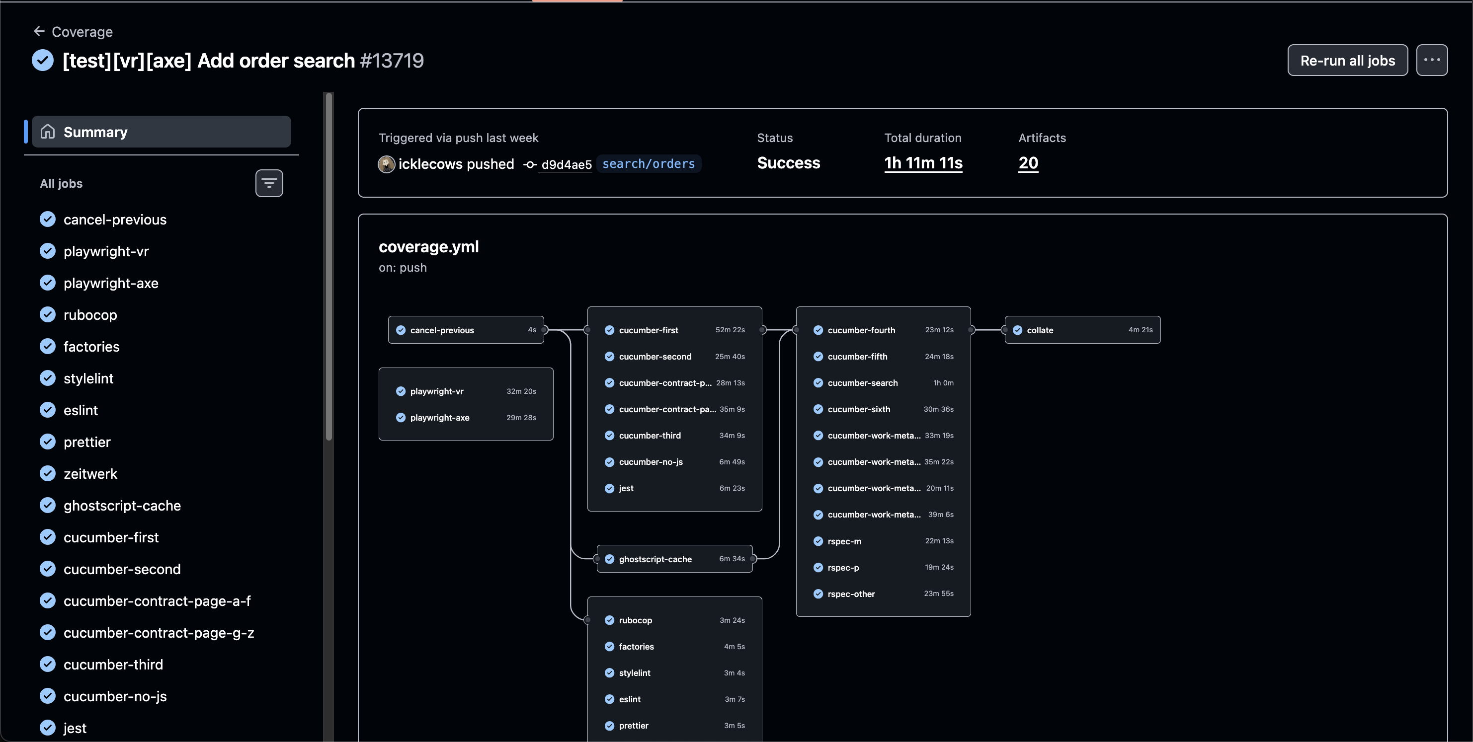Click the commit icon before d9d4ae5
This screenshot has height=742, width=1473.
pyautogui.click(x=528, y=164)
